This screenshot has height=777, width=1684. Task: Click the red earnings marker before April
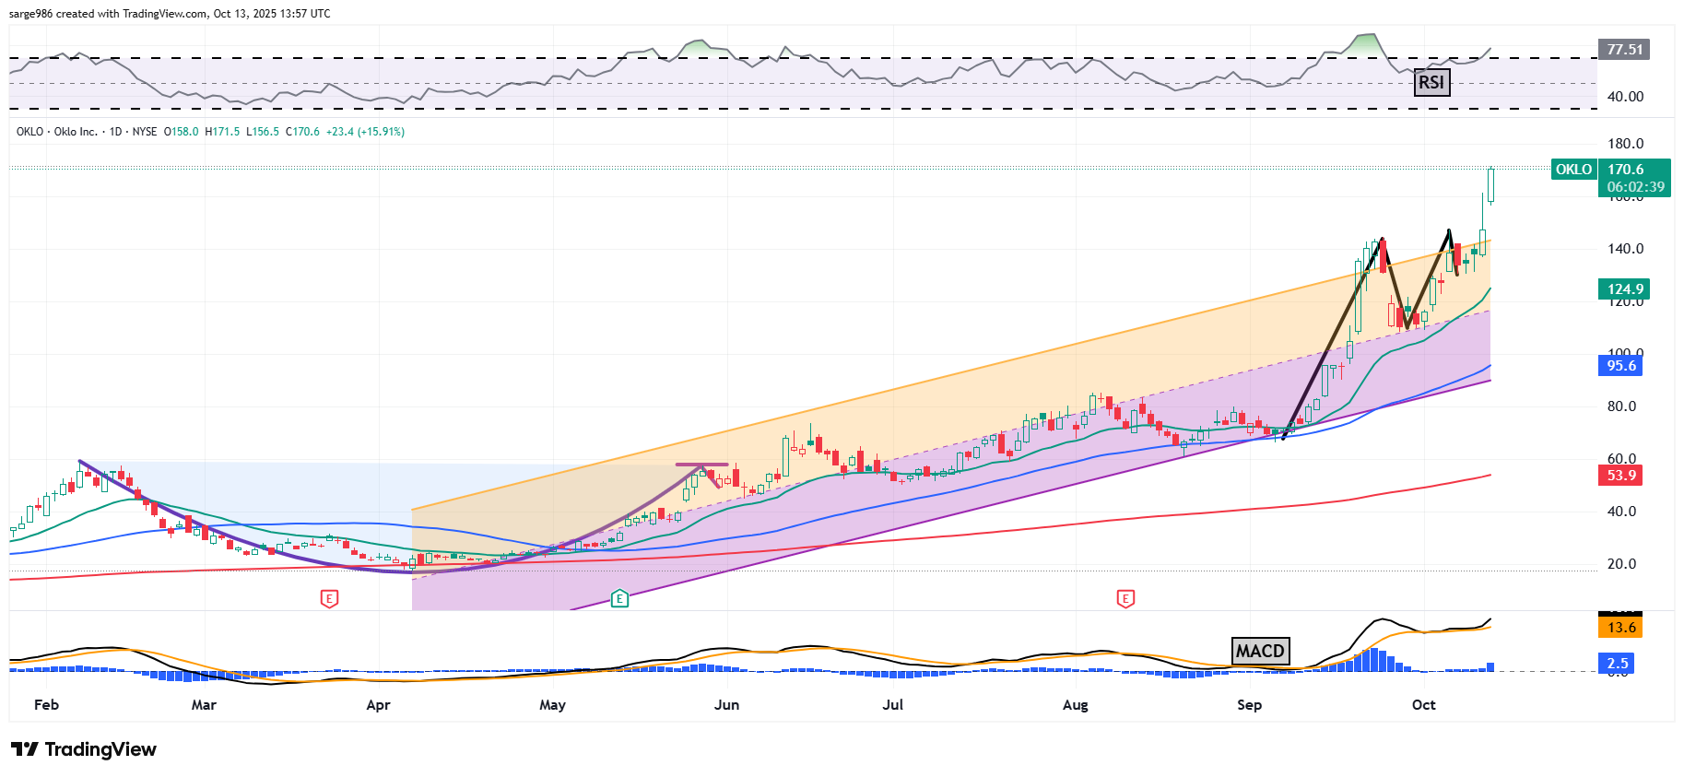tap(329, 599)
